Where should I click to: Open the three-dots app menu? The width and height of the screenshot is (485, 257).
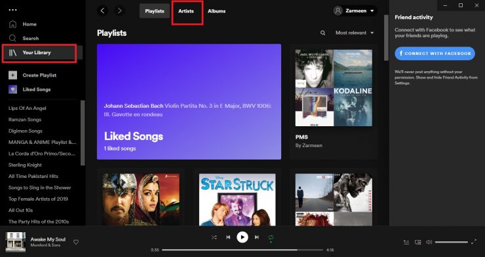[x=12, y=10]
